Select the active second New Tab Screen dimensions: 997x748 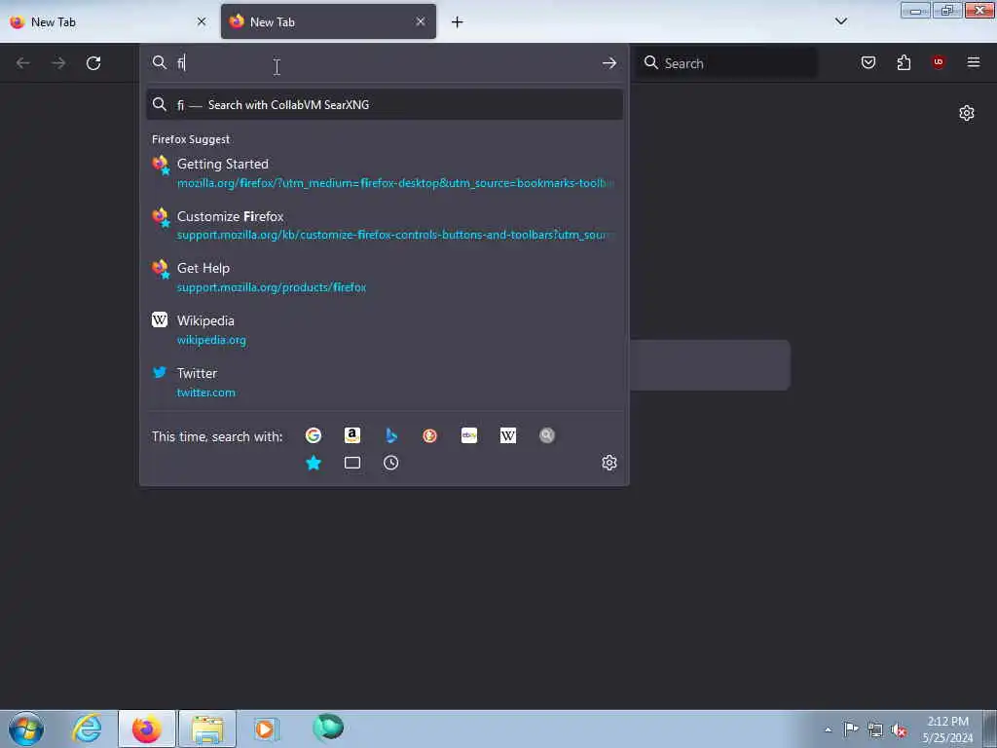328,21
